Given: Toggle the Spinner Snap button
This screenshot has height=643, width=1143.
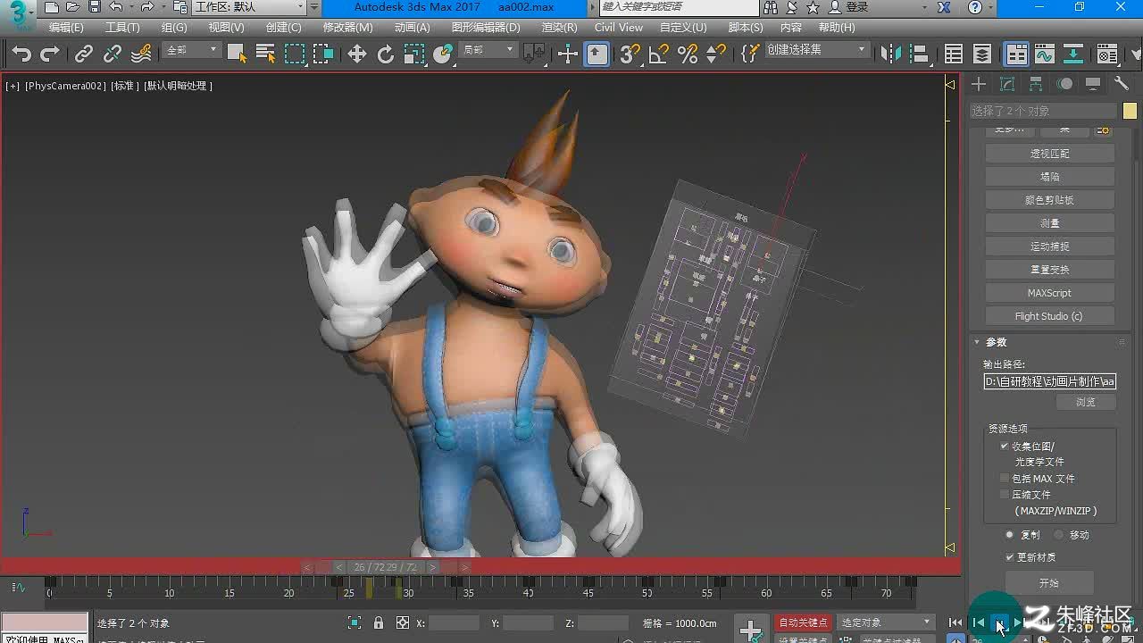Looking at the screenshot, I should (x=716, y=54).
